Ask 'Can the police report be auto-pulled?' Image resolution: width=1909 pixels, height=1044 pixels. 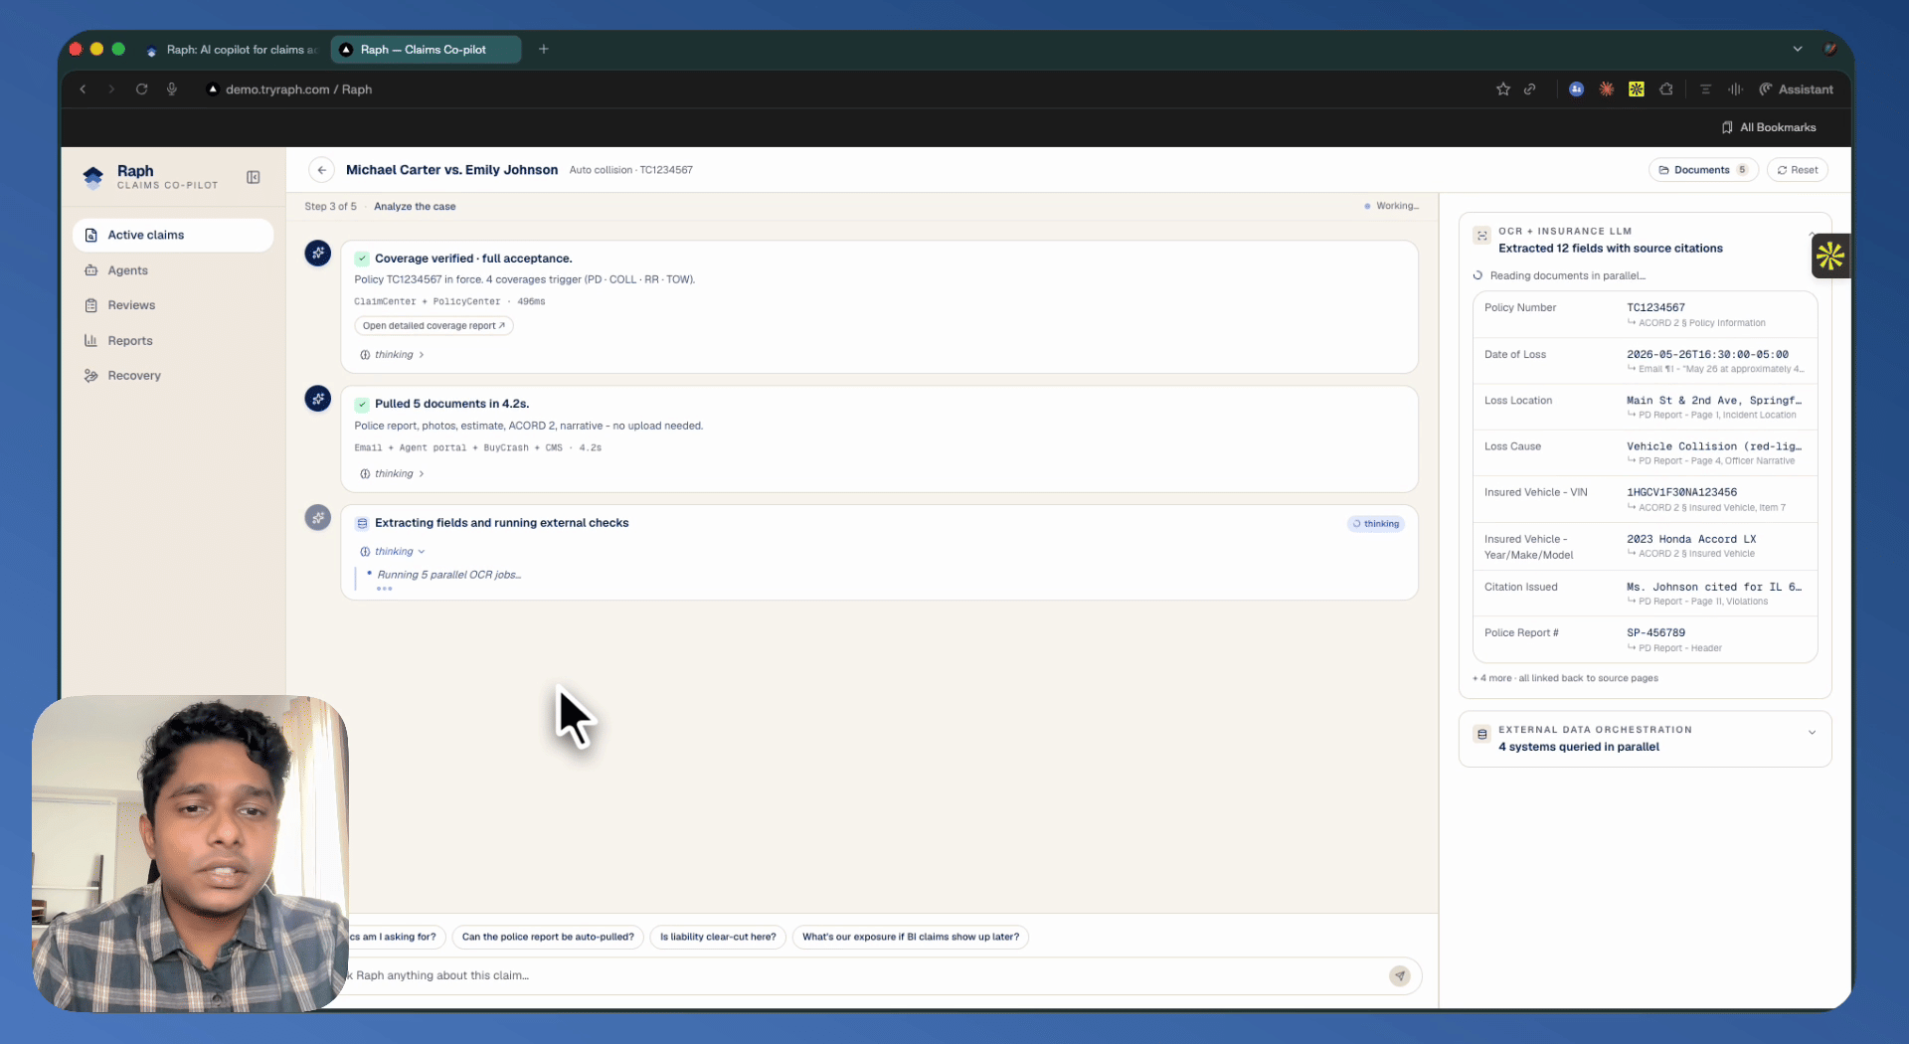point(548,937)
